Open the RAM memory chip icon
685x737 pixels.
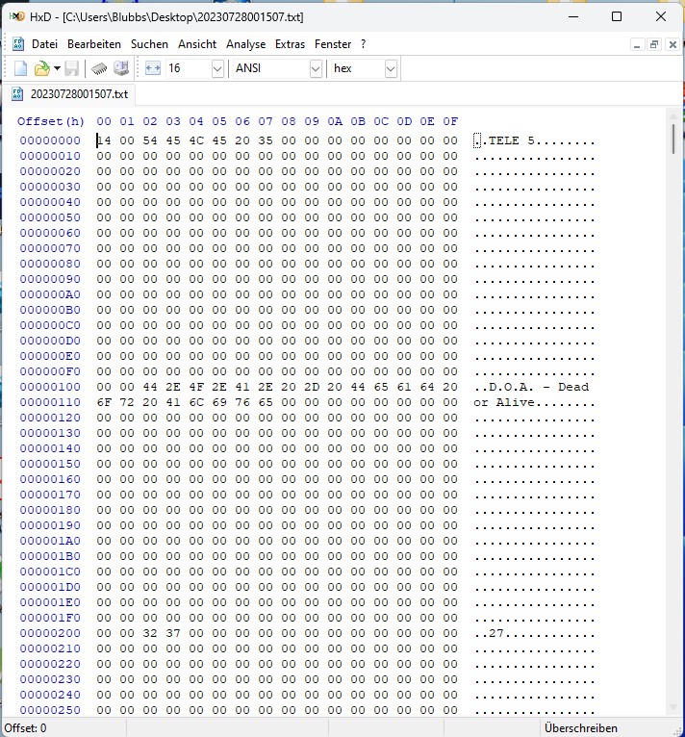pyautogui.click(x=99, y=68)
